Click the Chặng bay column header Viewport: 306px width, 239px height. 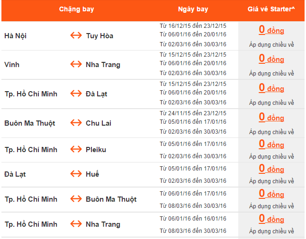pos(75,9)
